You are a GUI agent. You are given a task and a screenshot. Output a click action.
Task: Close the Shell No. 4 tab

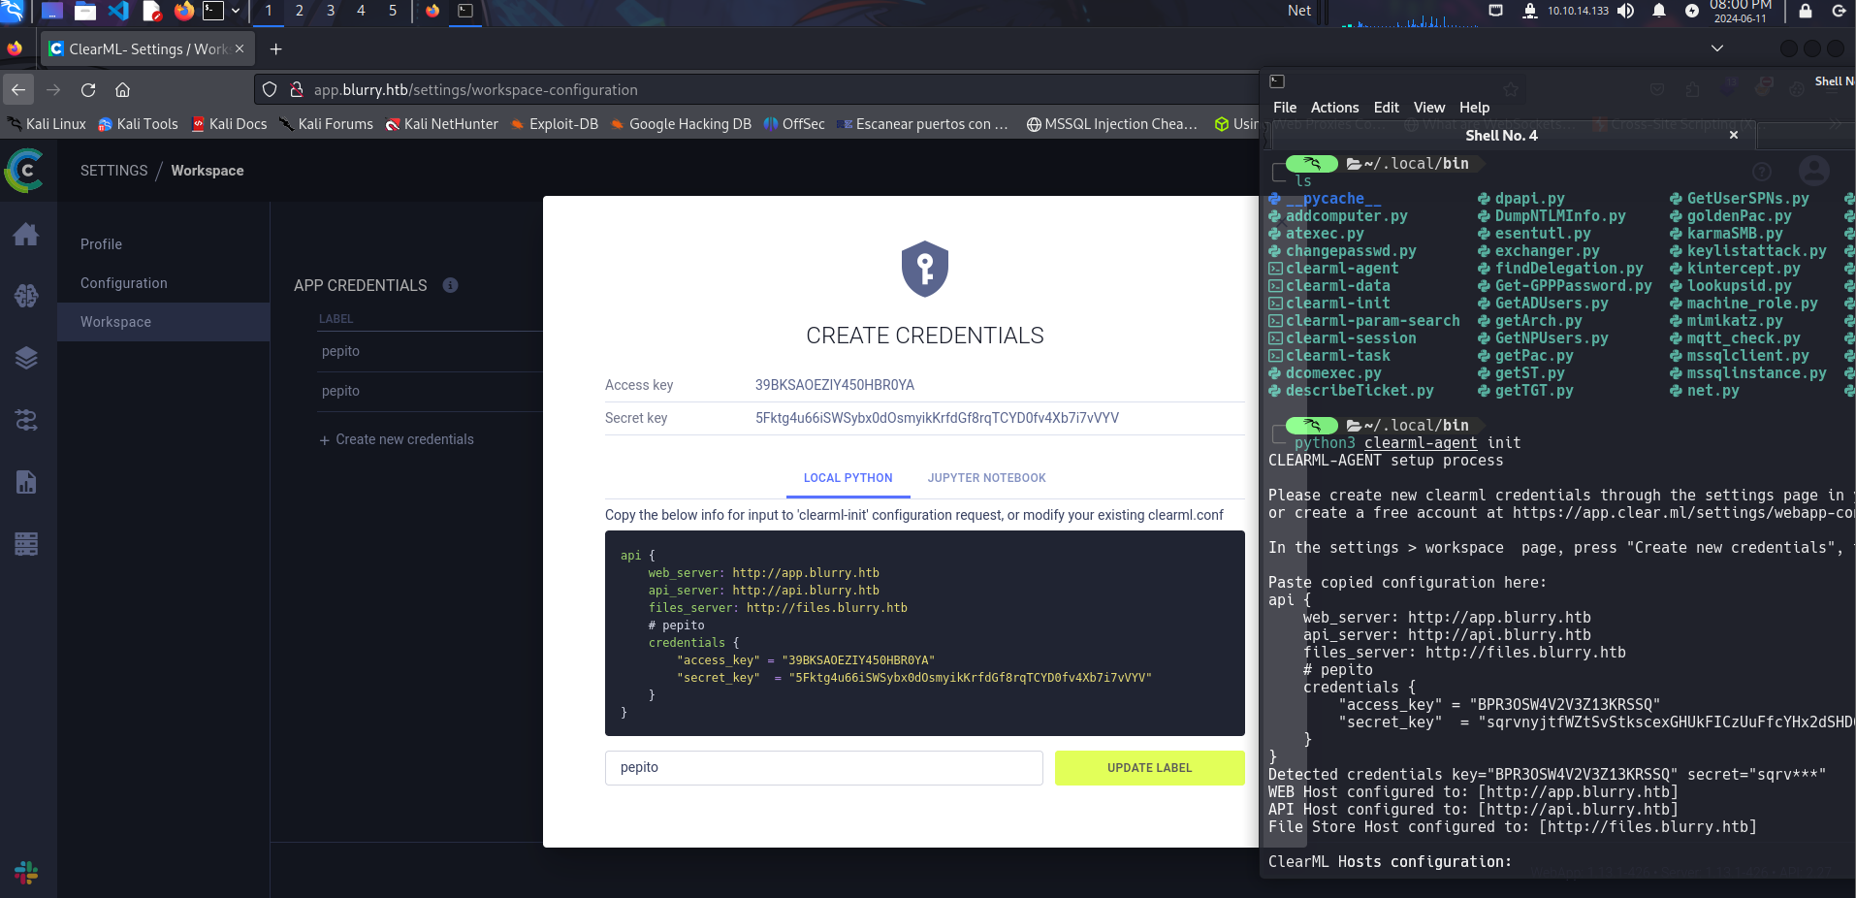click(x=1734, y=136)
